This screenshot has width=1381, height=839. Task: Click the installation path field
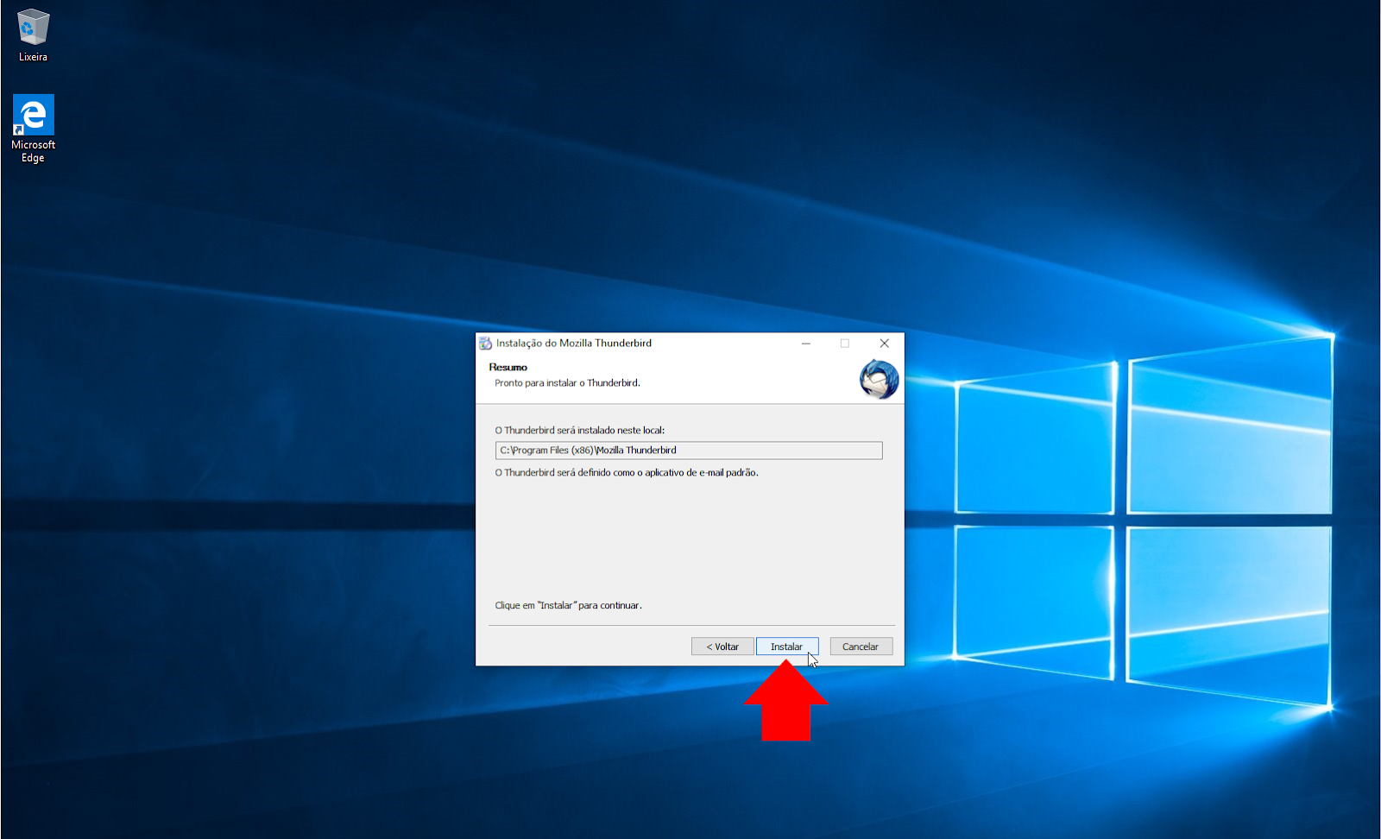point(689,451)
